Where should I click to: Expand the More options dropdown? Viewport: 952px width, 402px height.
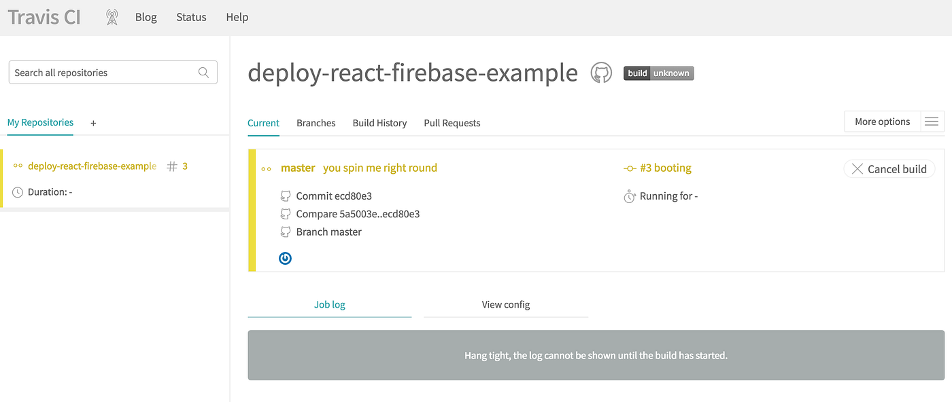click(882, 122)
